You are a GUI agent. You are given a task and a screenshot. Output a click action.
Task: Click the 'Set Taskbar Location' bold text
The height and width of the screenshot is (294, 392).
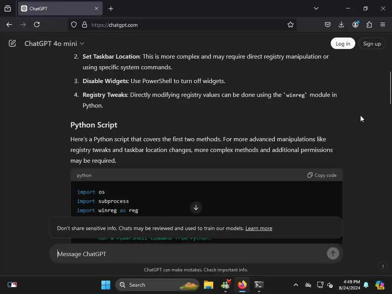coord(111,57)
